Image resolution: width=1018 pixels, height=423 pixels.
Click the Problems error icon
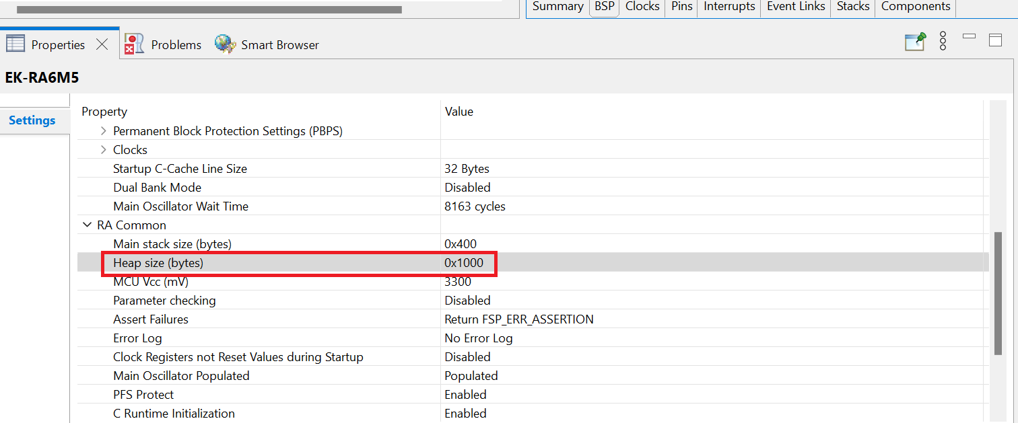tap(134, 44)
